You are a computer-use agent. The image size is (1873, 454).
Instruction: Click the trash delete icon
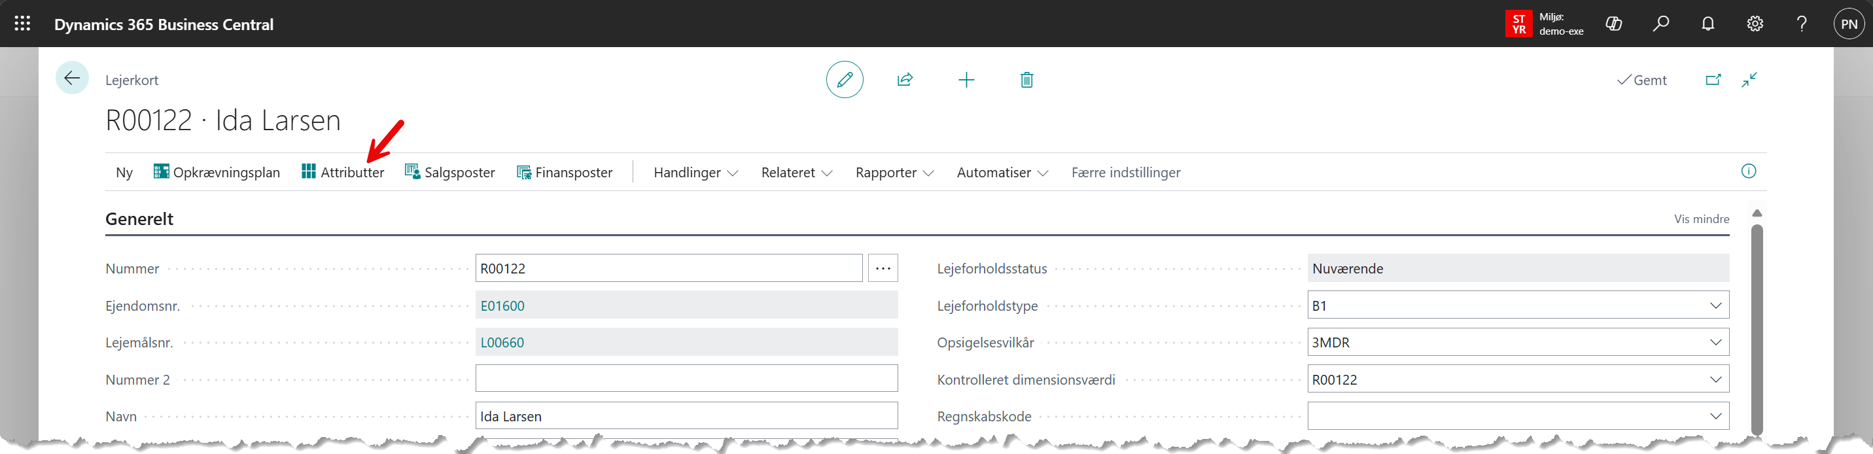click(x=1026, y=80)
